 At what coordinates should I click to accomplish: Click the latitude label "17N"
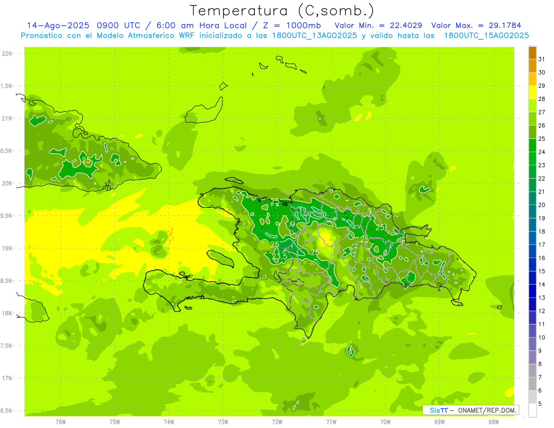coord(8,378)
